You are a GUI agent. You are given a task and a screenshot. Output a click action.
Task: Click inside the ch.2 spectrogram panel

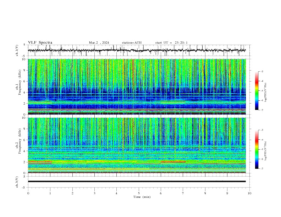coord(137,145)
